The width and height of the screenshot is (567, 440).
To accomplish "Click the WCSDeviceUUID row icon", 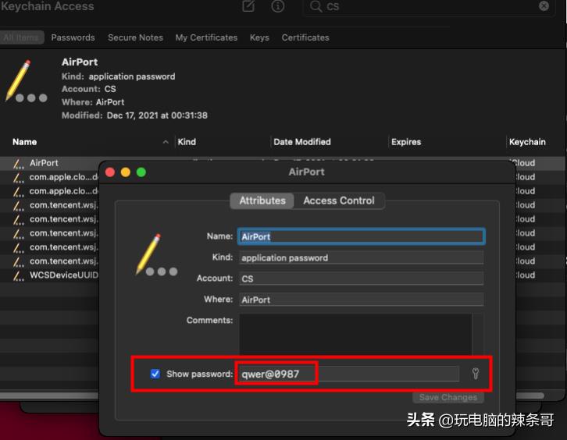I will (x=19, y=275).
